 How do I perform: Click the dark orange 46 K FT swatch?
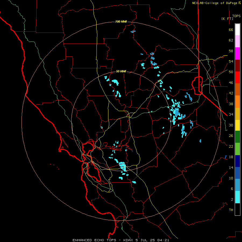tap(237, 89)
